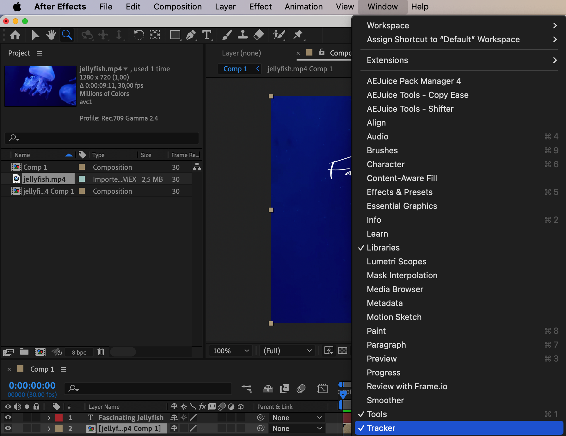Screen dimensions: 566x436
Task: Select the Brush tool
Action: coord(227,35)
